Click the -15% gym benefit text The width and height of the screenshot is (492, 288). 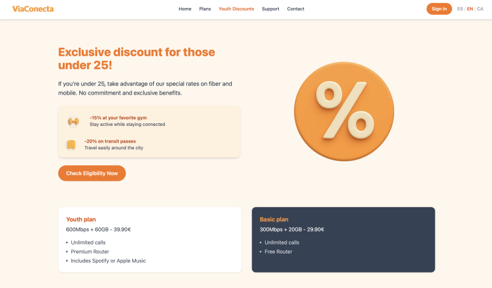click(118, 117)
